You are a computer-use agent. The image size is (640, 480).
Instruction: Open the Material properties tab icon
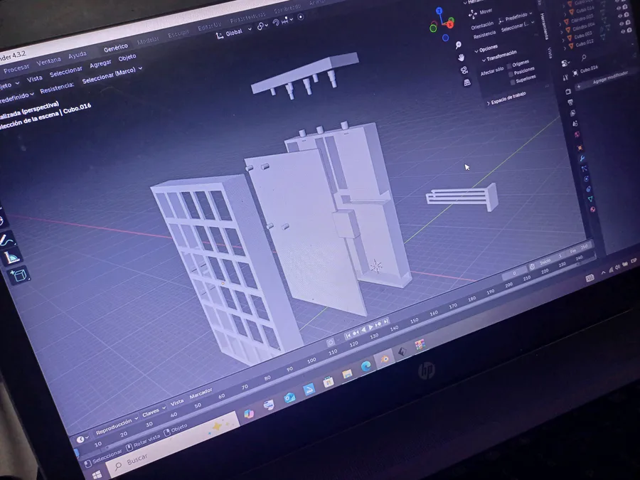(x=592, y=209)
